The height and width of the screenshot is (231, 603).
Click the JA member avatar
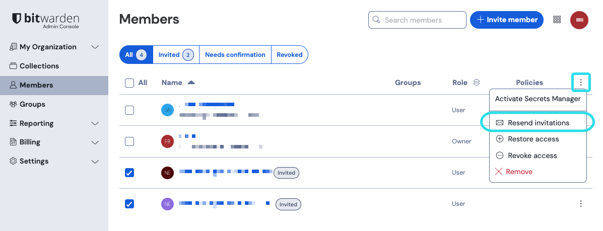tap(167, 110)
